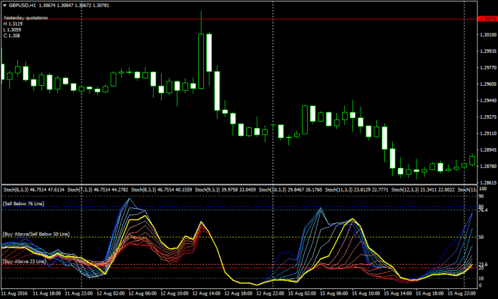The height and width of the screenshot is (299, 498).
Task: Click the 76.4 level on the stochastic scale
Action: click(x=483, y=210)
